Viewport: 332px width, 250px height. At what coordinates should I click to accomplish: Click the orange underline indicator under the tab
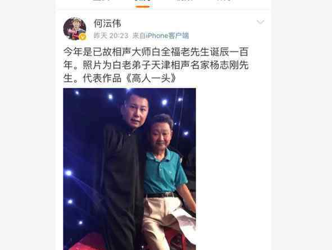(x=143, y=7)
